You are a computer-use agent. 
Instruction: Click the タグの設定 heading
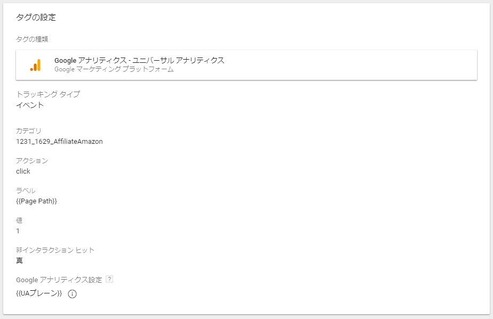tap(36, 17)
